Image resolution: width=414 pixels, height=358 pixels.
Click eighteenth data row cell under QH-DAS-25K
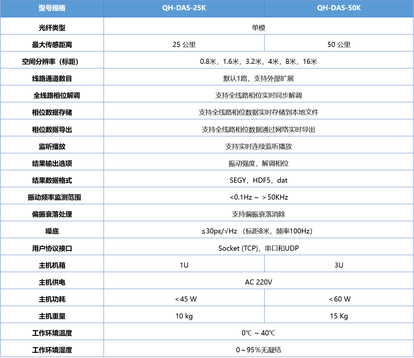[184, 314]
